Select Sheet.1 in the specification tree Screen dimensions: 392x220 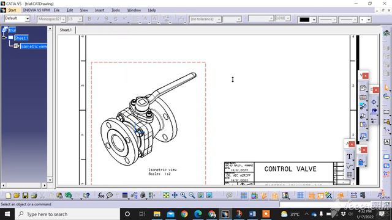click(21, 38)
